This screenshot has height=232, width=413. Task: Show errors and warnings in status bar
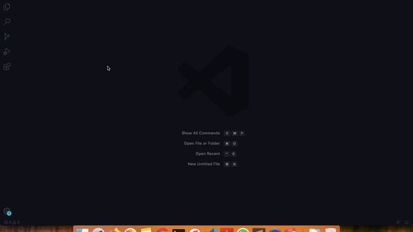click(x=12, y=222)
